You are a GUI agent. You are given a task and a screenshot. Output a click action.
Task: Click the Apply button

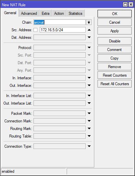115,31
